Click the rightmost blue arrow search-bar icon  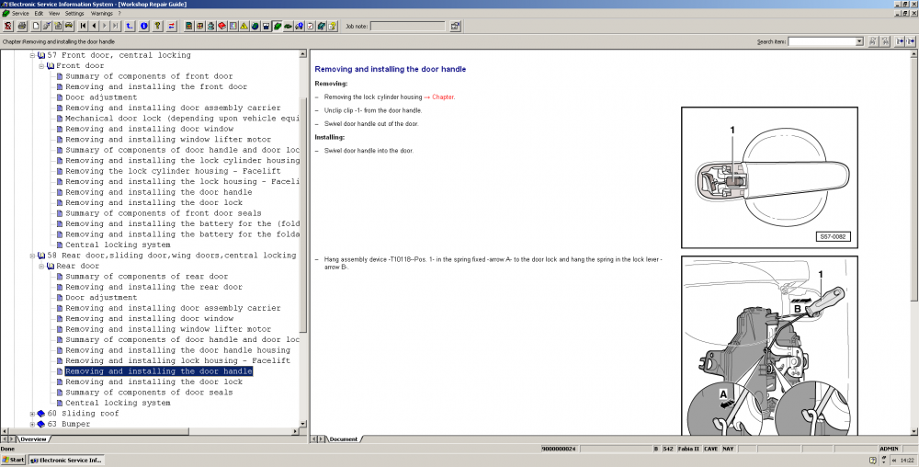tap(911, 41)
